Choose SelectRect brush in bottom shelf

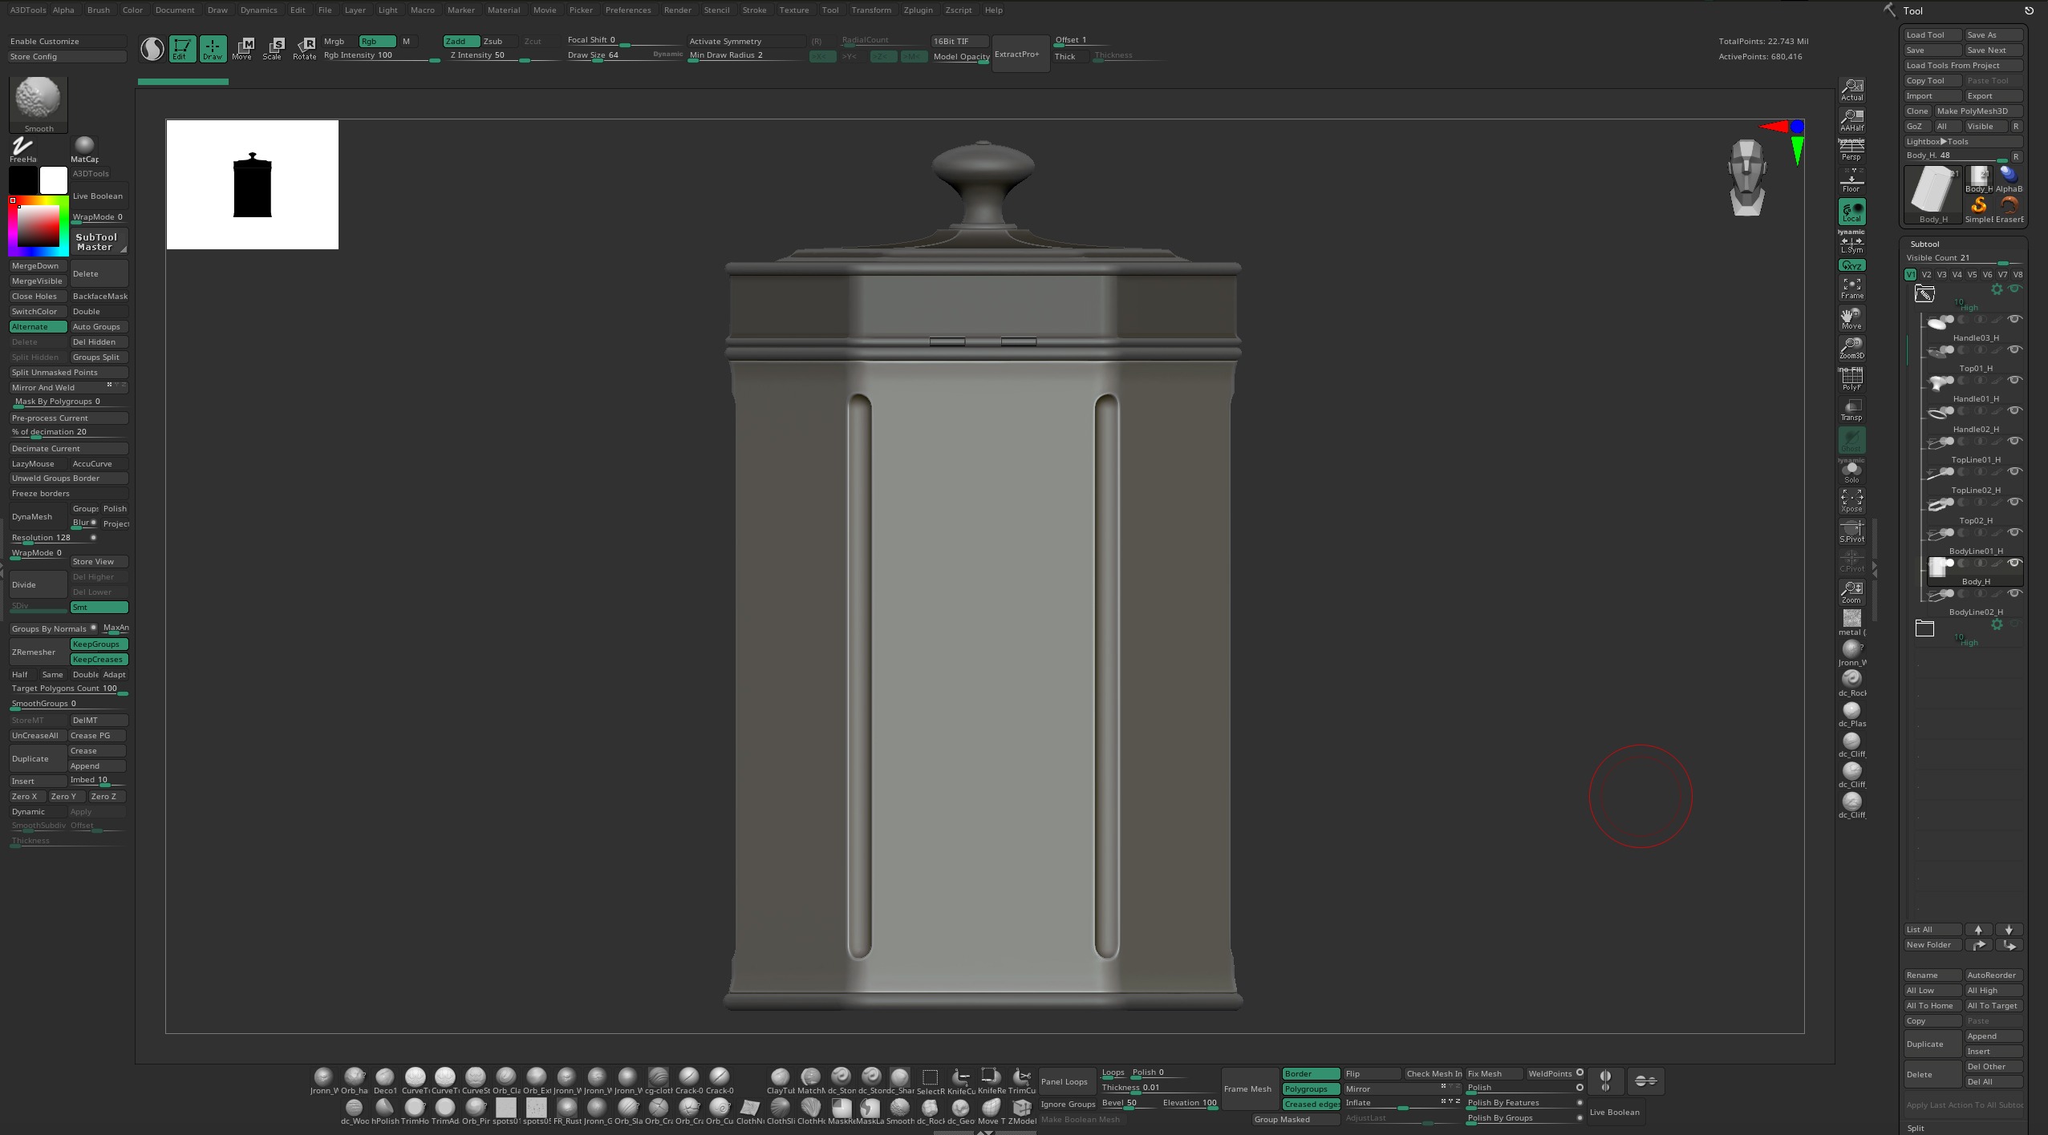[x=930, y=1080]
